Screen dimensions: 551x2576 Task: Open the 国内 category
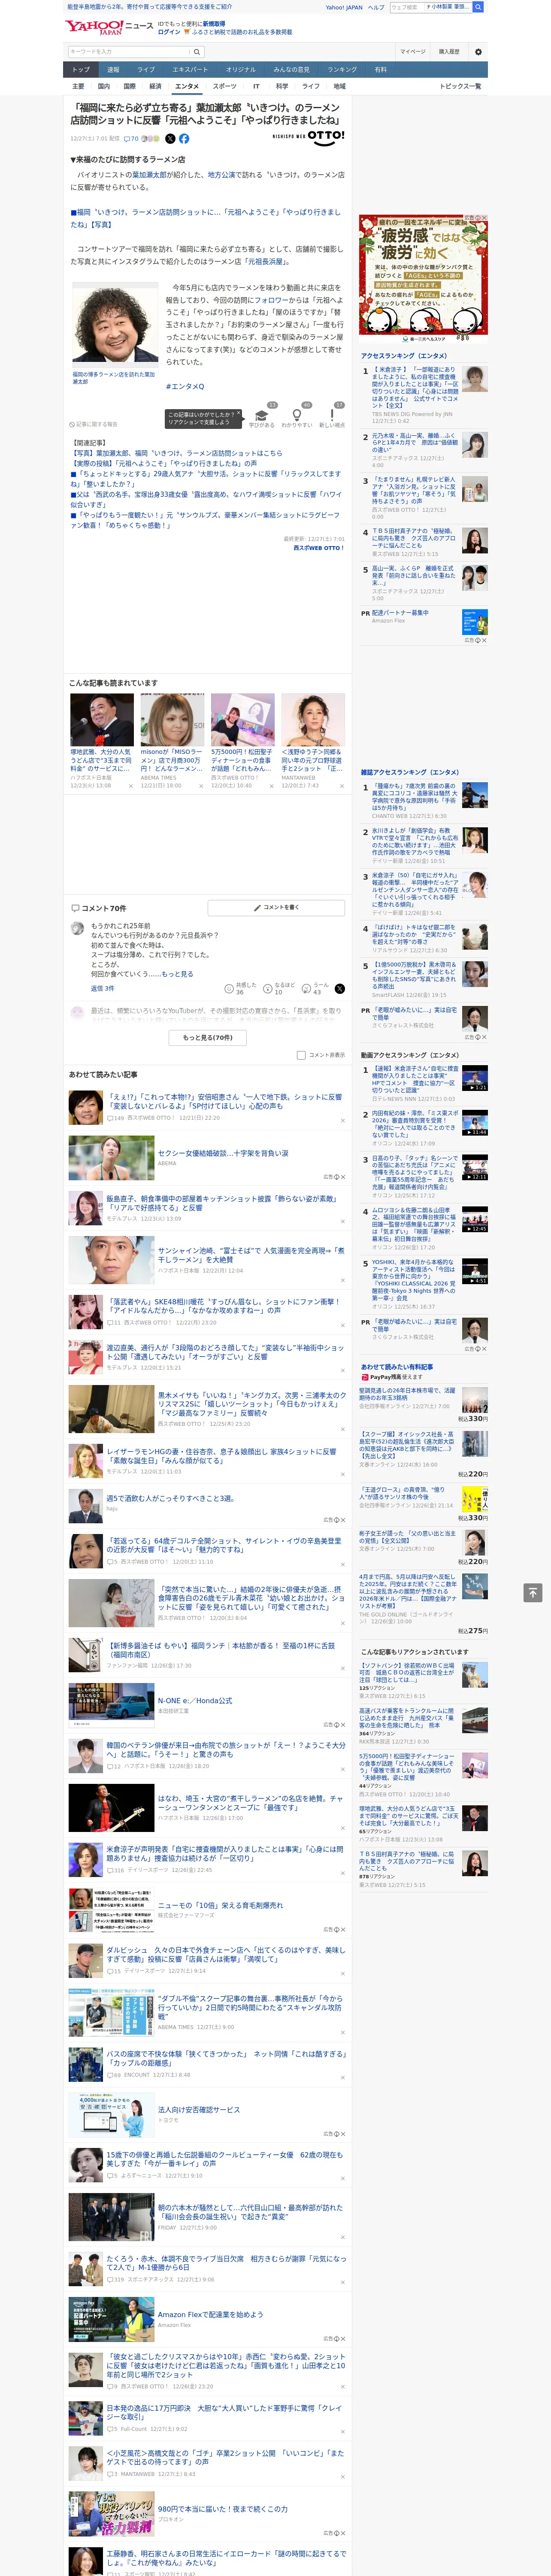(x=103, y=86)
